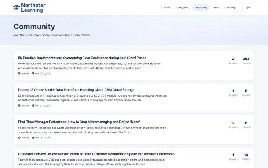
Task: Click the user icon in the 5S thread
Action: 19,74
